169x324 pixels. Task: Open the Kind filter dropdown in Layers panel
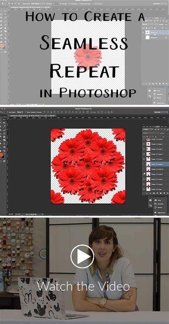[148, 129]
